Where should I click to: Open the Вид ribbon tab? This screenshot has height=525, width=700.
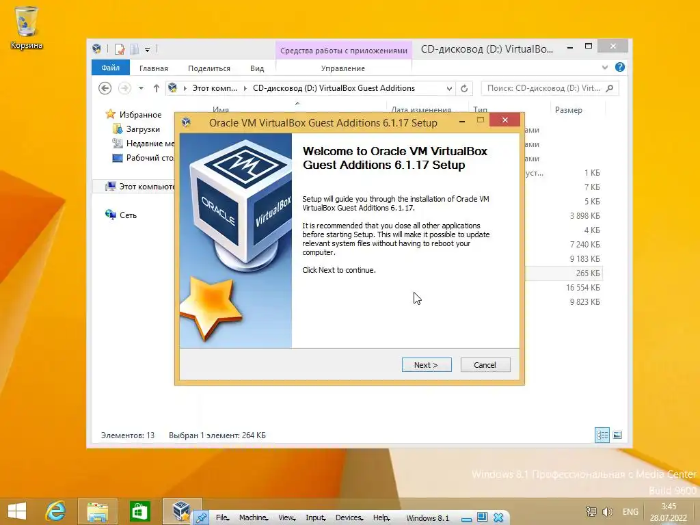coord(257,68)
